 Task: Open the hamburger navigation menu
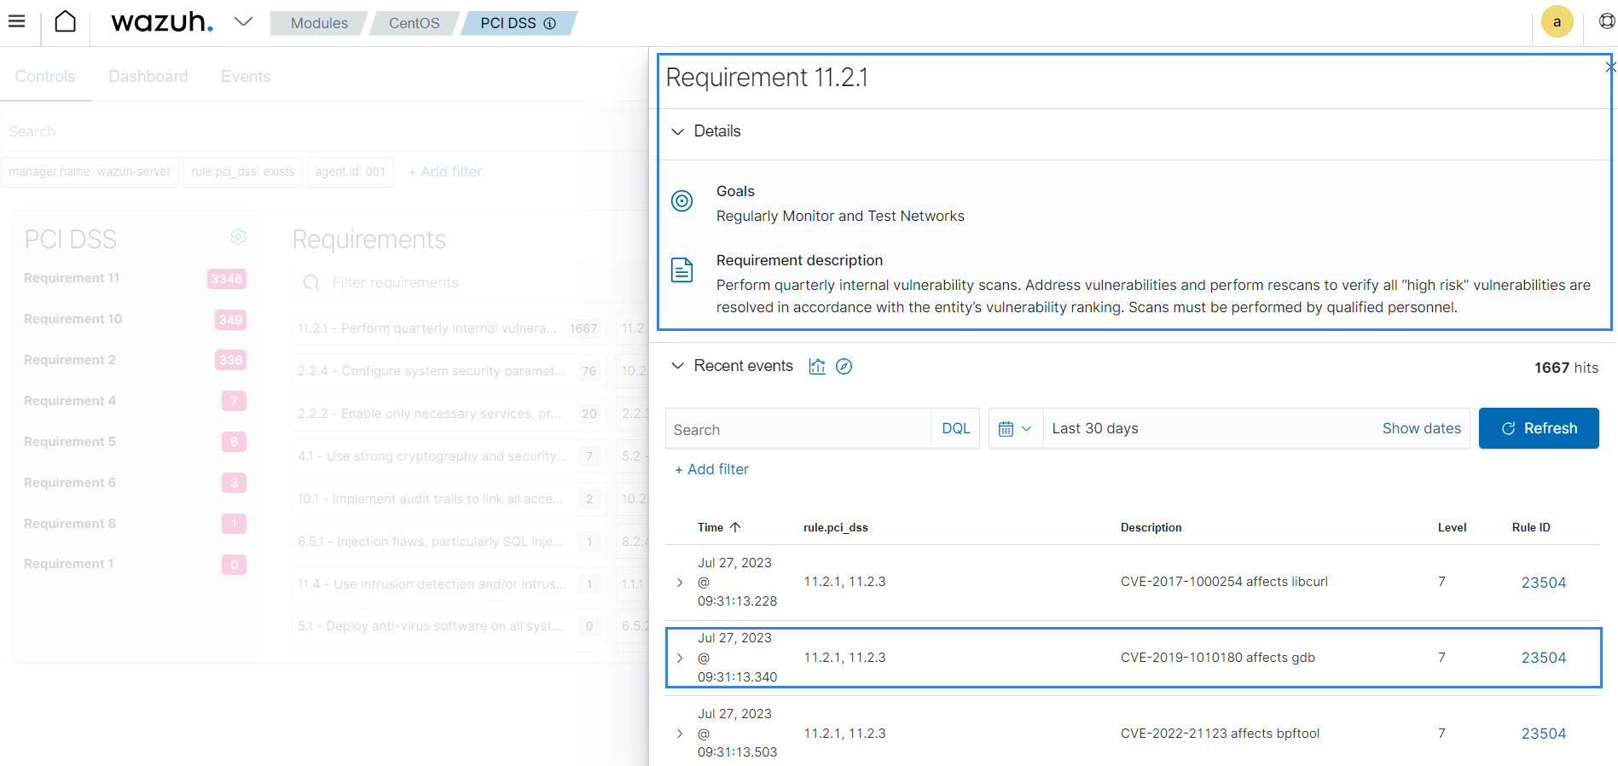(x=16, y=22)
